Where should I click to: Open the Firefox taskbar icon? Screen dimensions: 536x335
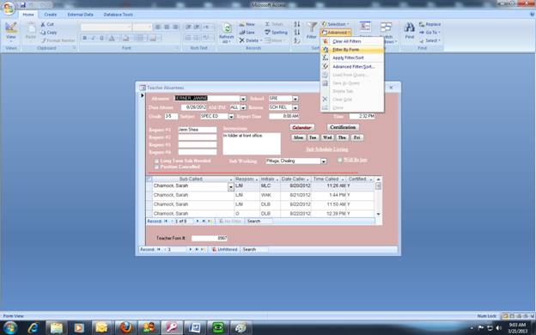126,328
